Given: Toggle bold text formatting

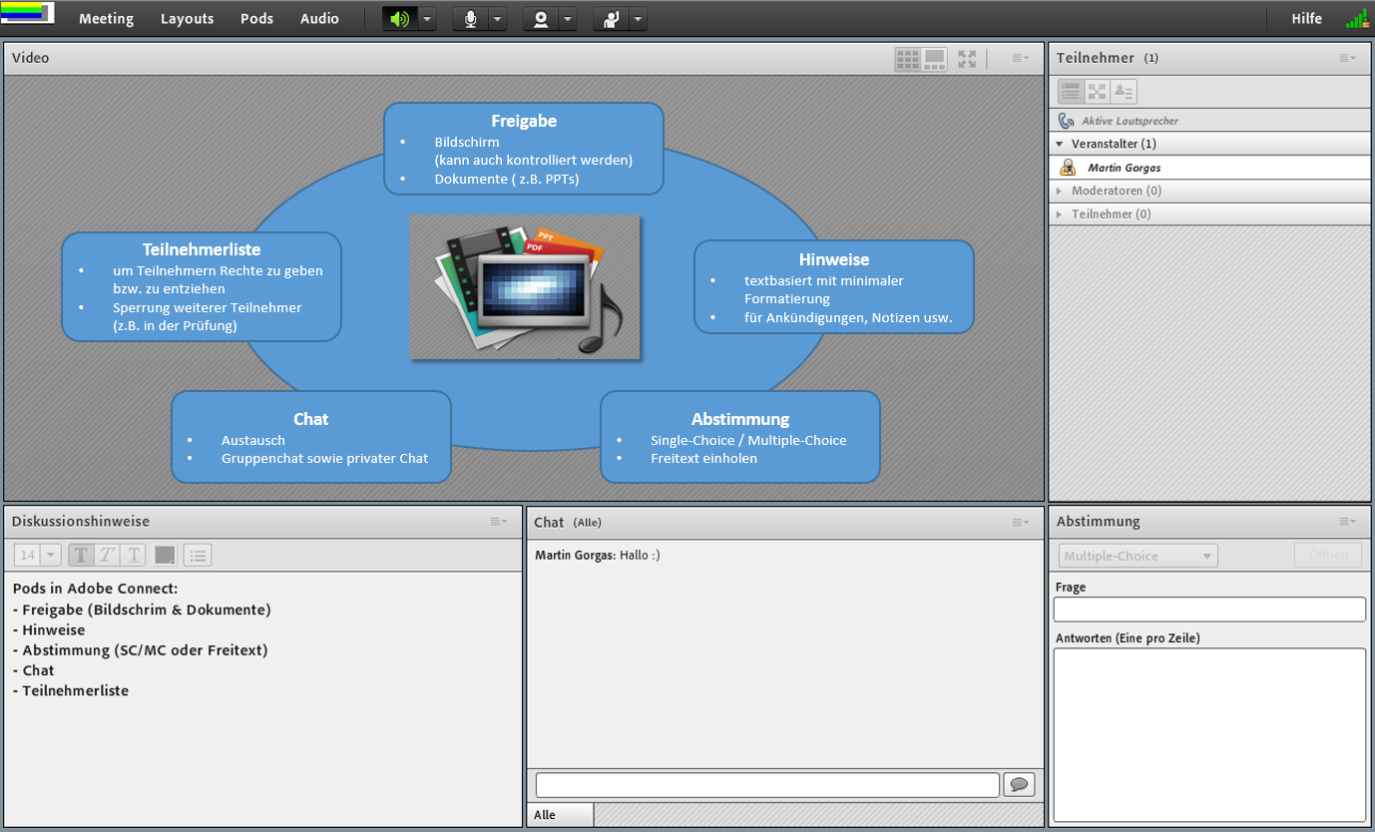Looking at the screenshot, I should [x=81, y=555].
